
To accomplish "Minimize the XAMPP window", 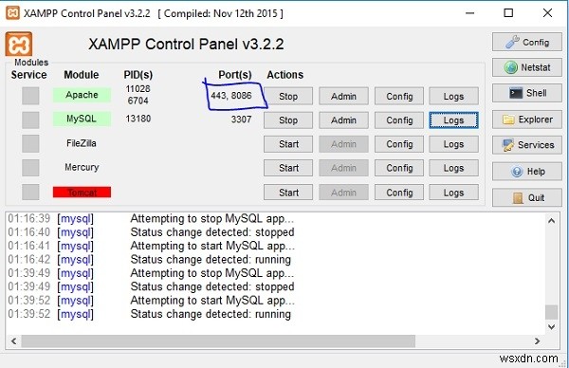I will point(470,13).
